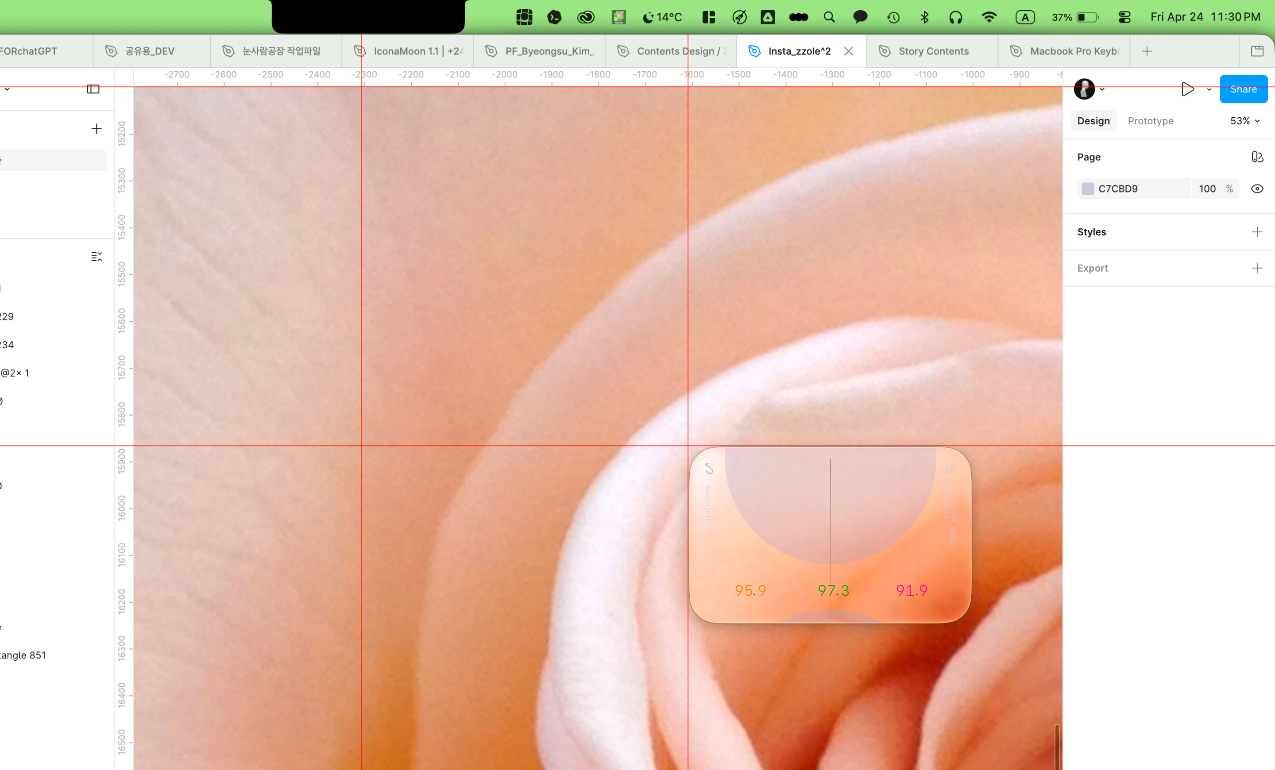
Task: Add a new page with plus icon
Action: 96,129
